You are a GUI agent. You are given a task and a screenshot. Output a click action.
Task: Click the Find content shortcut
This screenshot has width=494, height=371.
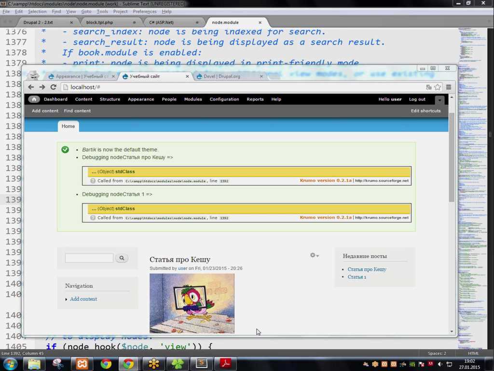(77, 111)
